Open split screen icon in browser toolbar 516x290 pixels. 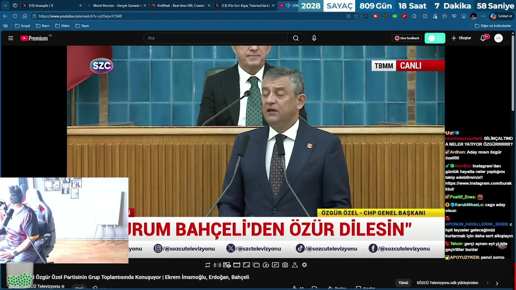(425, 16)
